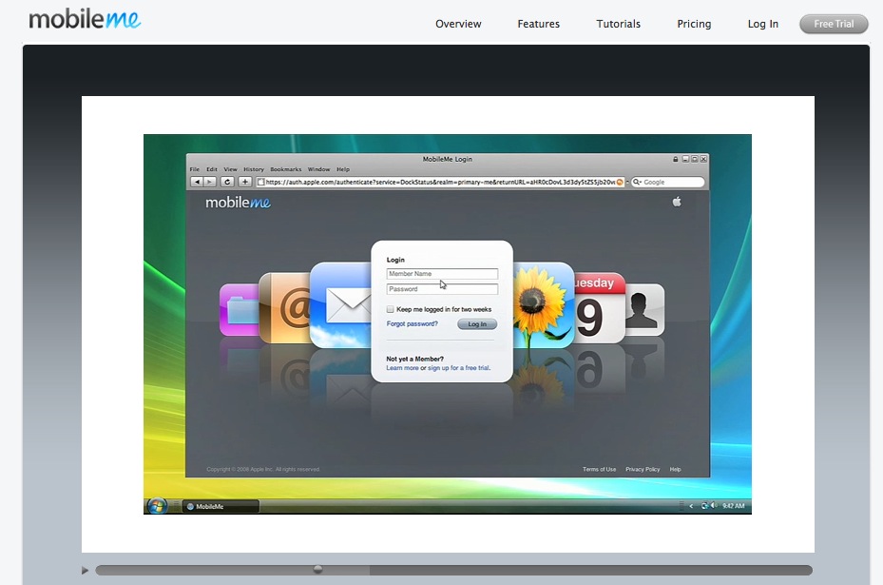This screenshot has height=585, width=883.
Task: Expand the hidden tray icons arrow
Action: pyautogui.click(x=691, y=506)
